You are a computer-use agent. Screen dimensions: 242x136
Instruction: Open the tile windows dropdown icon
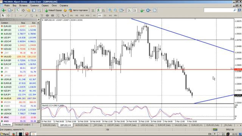point(121,10)
